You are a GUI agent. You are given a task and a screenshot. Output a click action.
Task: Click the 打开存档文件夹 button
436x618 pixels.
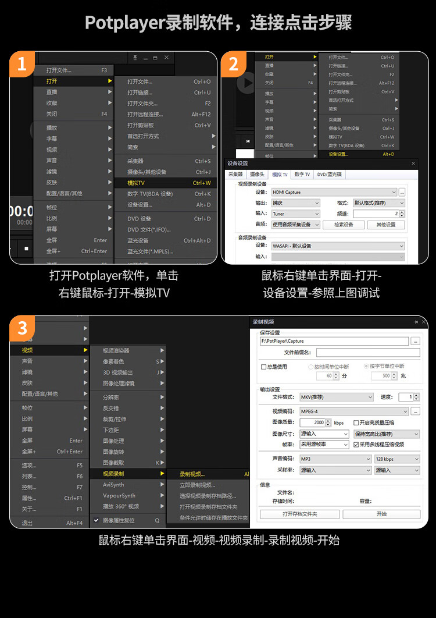click(x=300, y=514)
